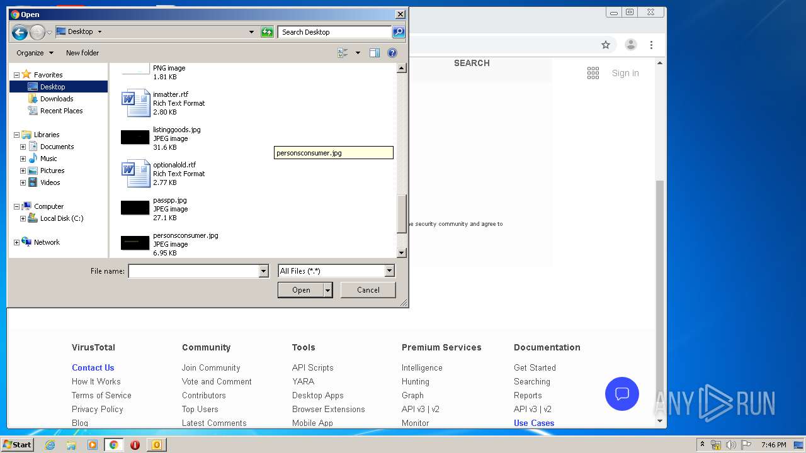Click the Open button

tap(301, 290)
